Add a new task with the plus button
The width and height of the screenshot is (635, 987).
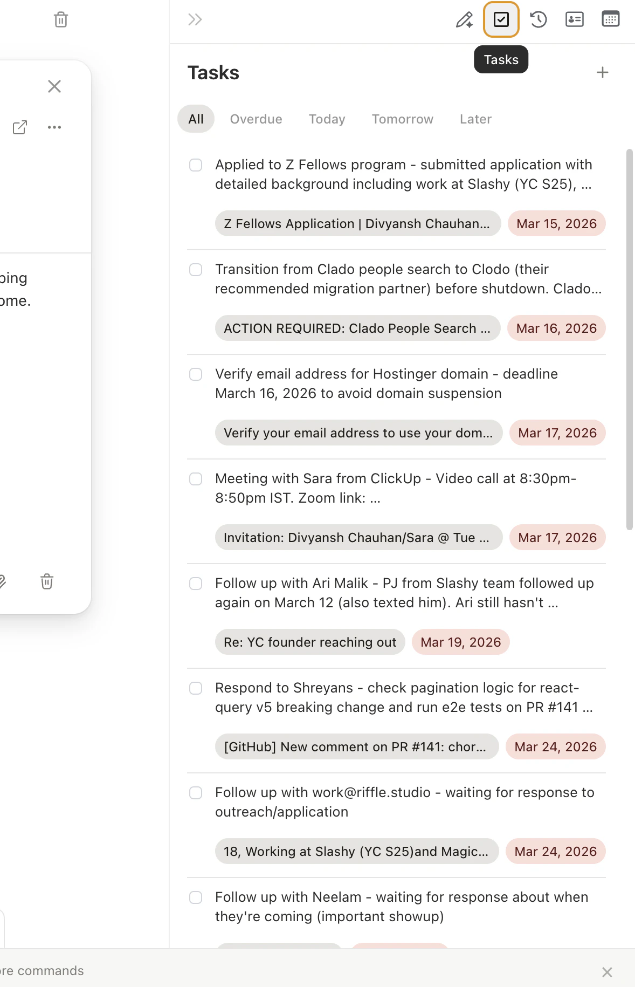click(x=602, y=72)
